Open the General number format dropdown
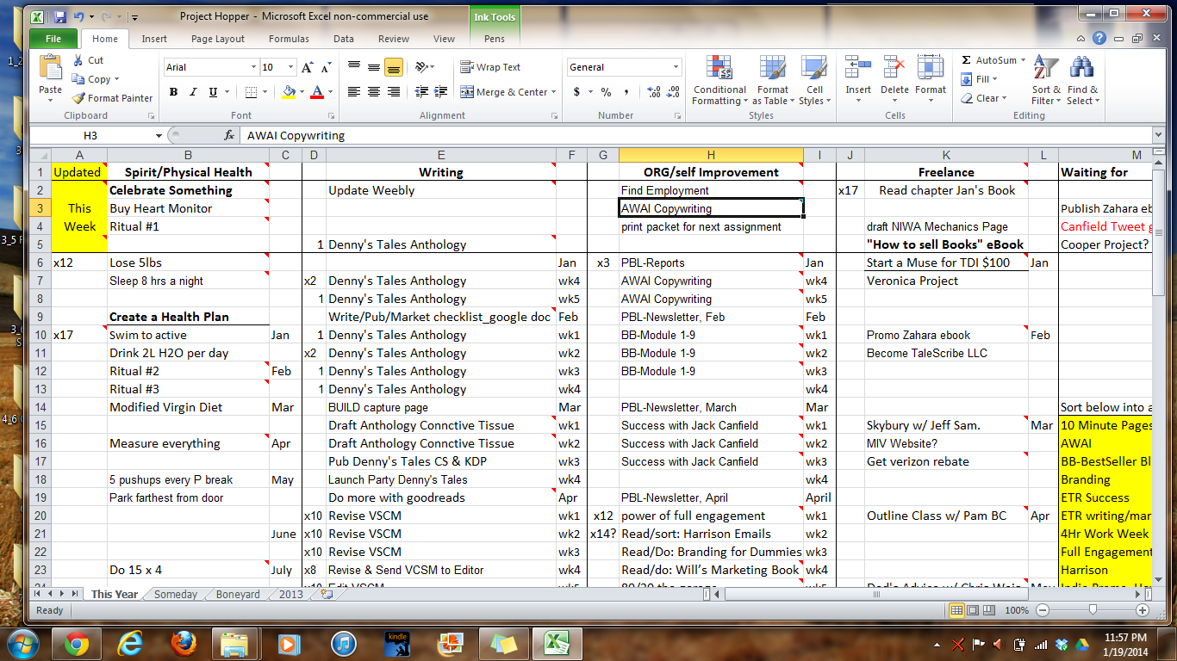Viewport: 1177px width, 661px height. pyautogui.click(x=676, y=67)
